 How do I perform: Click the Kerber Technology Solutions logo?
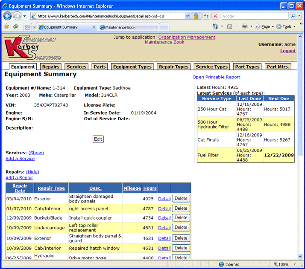(x=32, y=47)
